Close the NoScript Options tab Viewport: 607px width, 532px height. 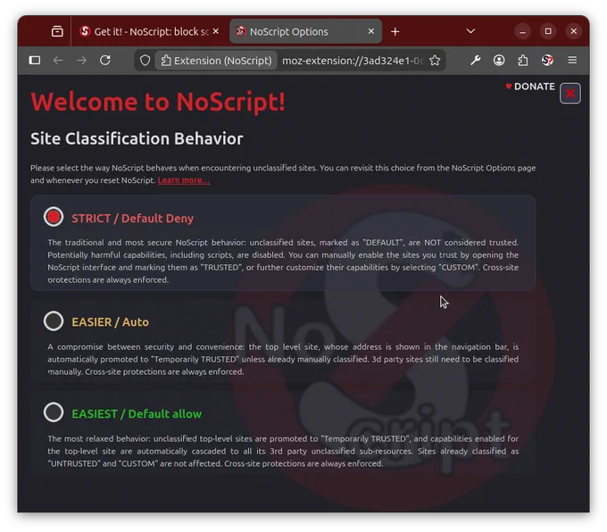[x=370, y=31]
